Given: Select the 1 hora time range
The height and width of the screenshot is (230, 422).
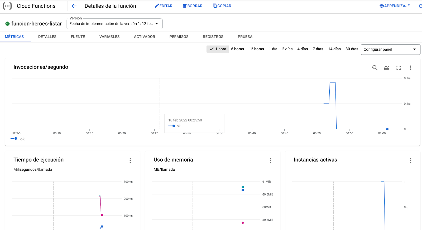Looking at the screenshot, I should [x=218, y=49].
